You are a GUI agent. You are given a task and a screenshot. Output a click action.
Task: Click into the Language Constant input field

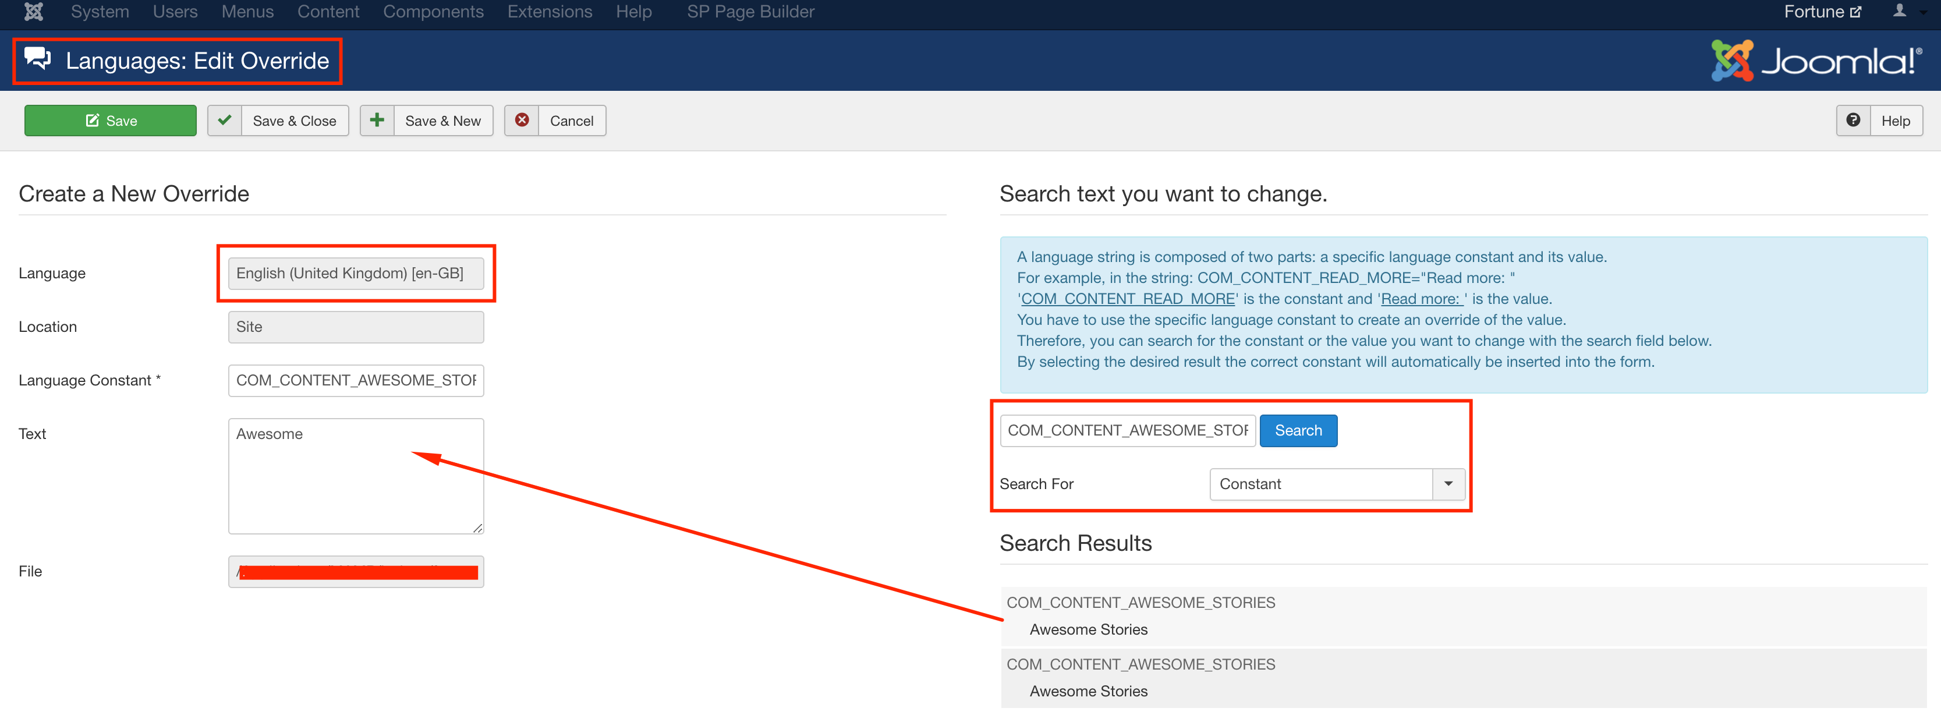tap(356, 380)
